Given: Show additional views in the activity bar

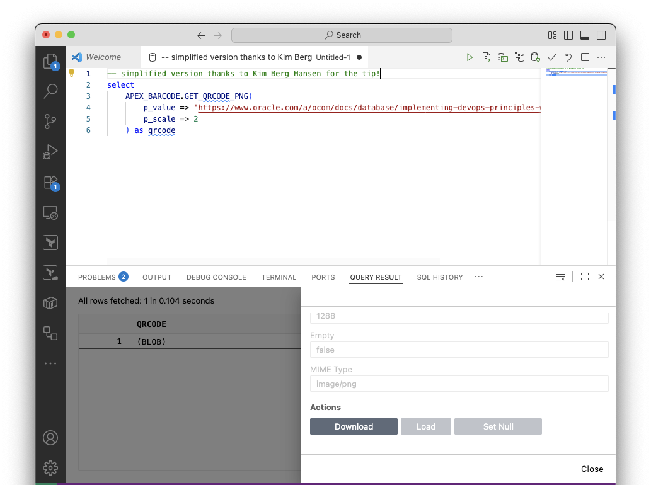Looking at the screenshot, I should point(50,363).
